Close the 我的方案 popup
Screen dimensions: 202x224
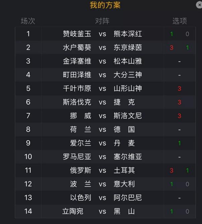pyautogui.click(x=199, y=5)
